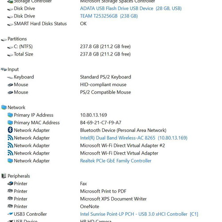Select the Microsoft XPS Document Writer value
Image resolution: width=222 pixels, height=222 pixels.
coord(113,199)
